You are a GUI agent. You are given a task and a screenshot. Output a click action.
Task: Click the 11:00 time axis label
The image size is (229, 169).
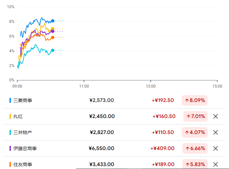pos(84,86)
